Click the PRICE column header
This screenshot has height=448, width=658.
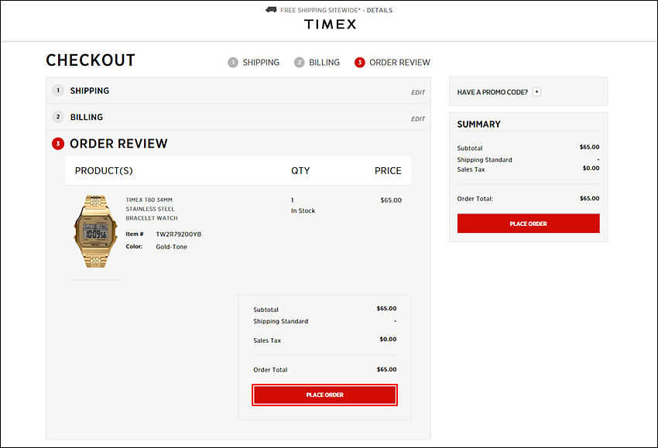coord(388,171)
